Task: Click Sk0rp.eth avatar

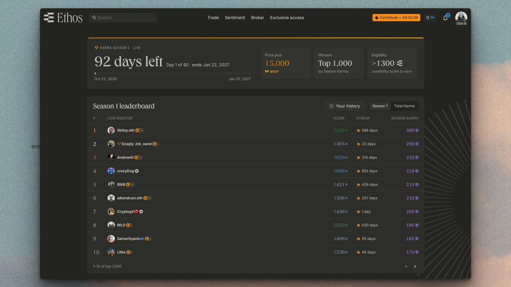Action: click(x=111, y=131)
